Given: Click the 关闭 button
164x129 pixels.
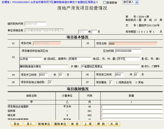Looking at the screenshot, I should (x=114, y=124).
